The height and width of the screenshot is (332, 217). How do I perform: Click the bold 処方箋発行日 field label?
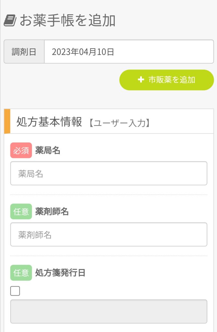point(60,273)
